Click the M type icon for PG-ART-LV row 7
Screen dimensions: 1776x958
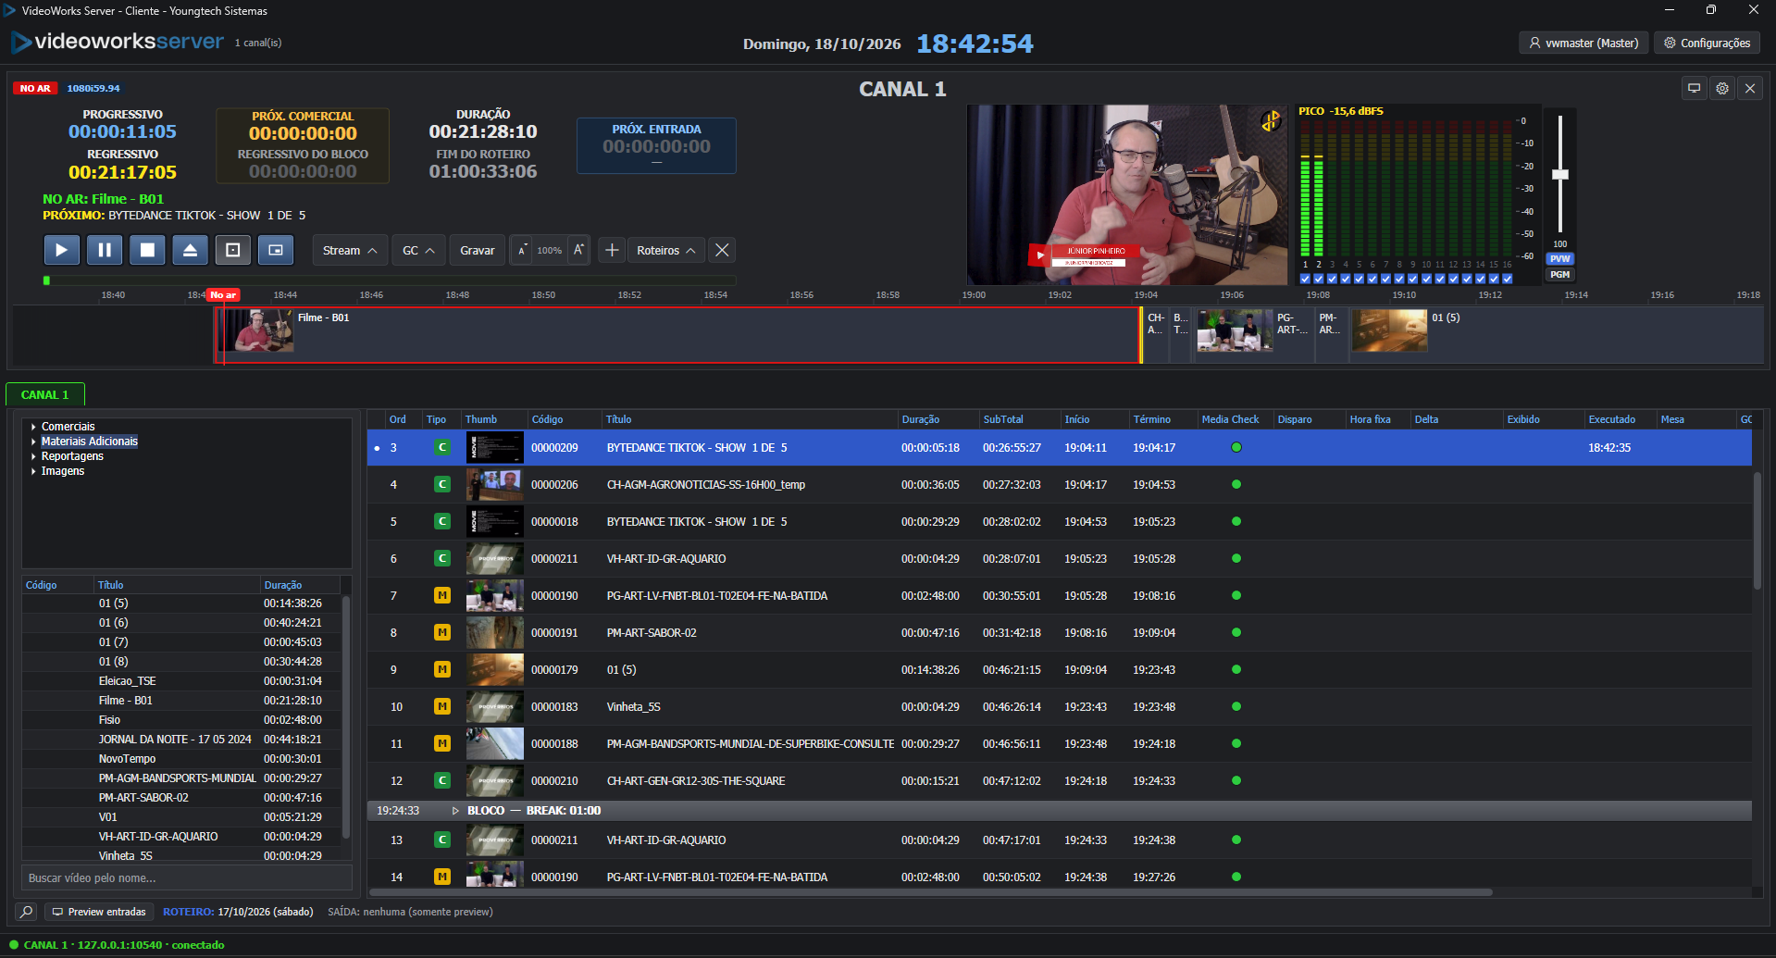point(442,595)
